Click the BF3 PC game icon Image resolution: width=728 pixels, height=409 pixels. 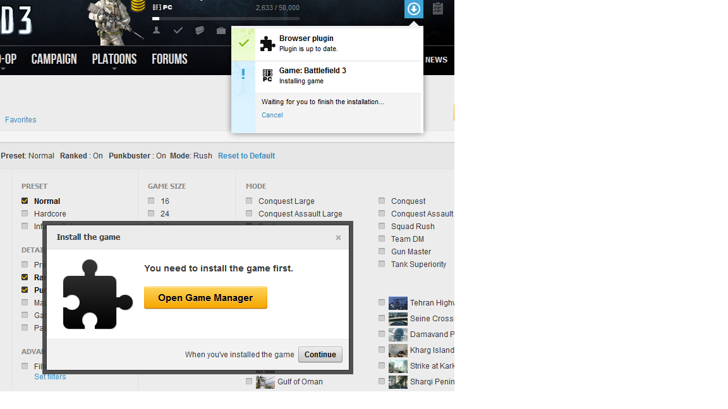tap(267, 76)
